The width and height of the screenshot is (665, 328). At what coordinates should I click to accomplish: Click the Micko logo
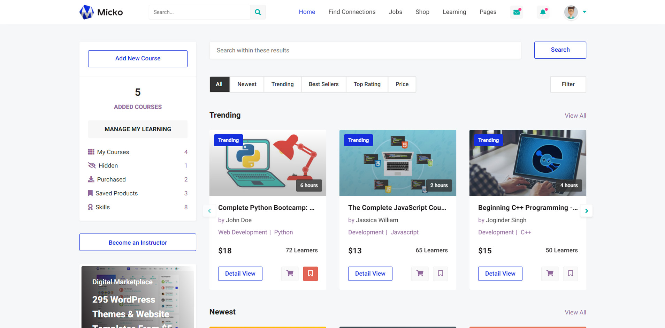[x=101, y=12]
